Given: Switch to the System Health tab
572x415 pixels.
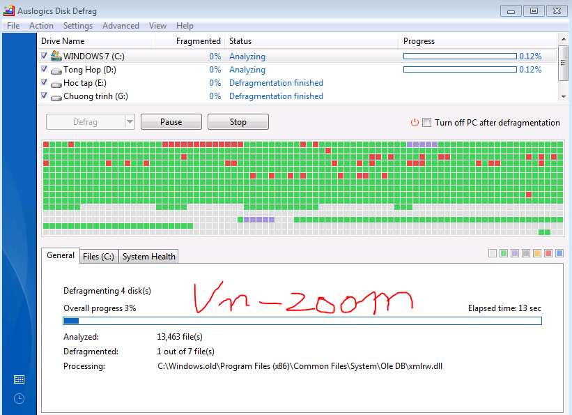Looking at the screenshot, I should [148, 257].
